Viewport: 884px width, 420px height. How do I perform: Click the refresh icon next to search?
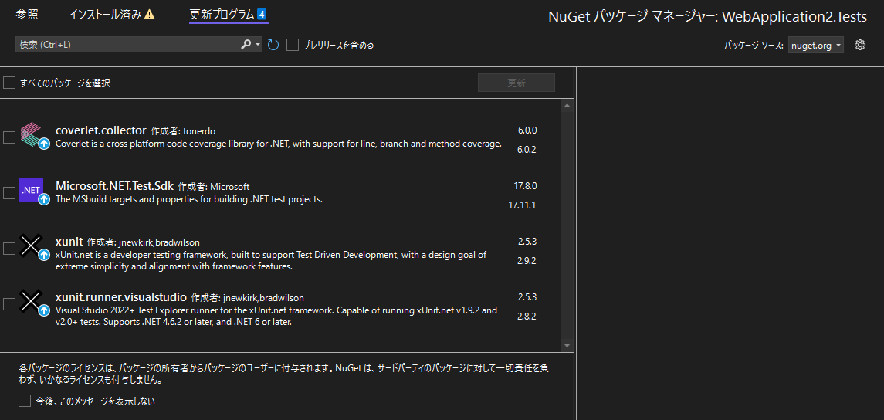click(273, 45)
